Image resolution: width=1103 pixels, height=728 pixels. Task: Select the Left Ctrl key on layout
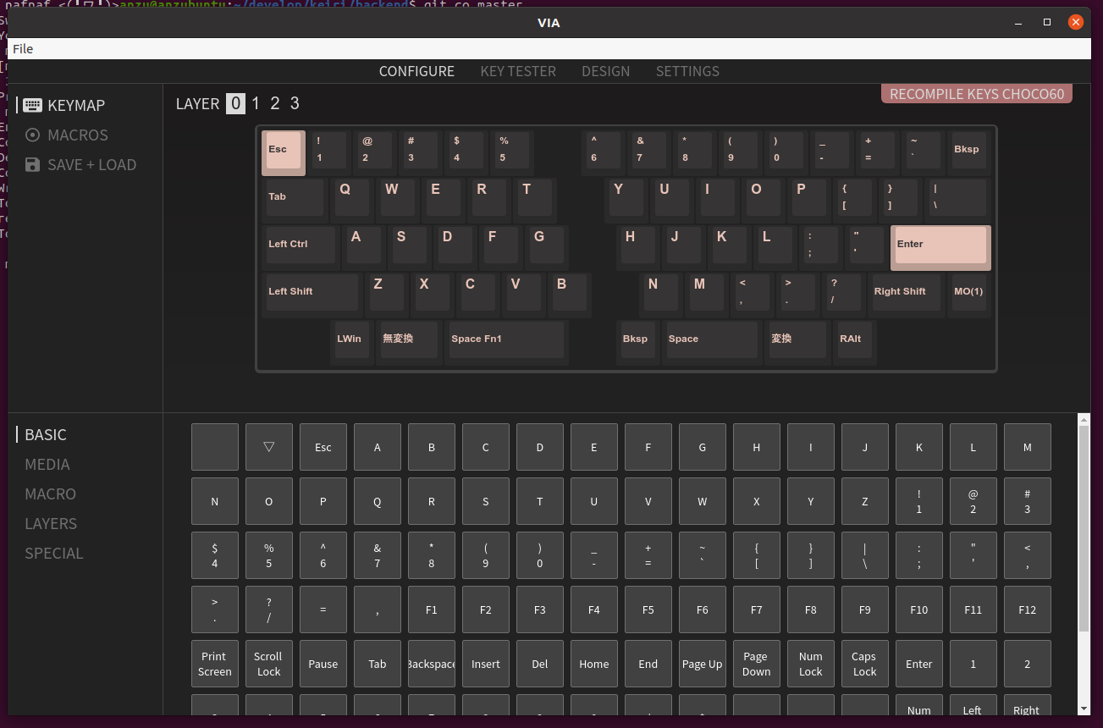[300, 246]
